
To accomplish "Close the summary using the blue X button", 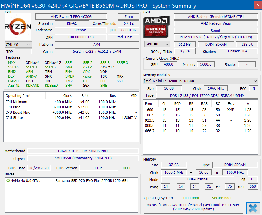I will [253, 208].
